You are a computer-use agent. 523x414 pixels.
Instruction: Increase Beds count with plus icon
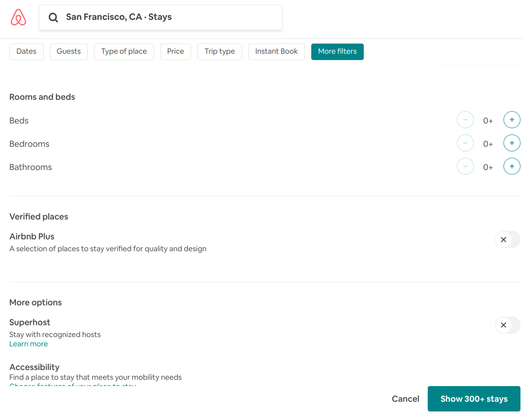pyautogui.click(x=512, y=120)
